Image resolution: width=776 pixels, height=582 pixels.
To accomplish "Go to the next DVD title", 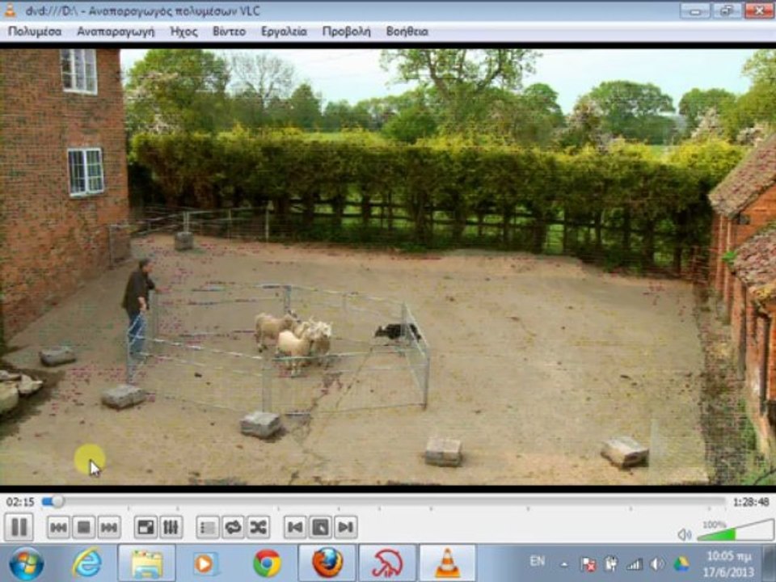I will tap(345, 528).
